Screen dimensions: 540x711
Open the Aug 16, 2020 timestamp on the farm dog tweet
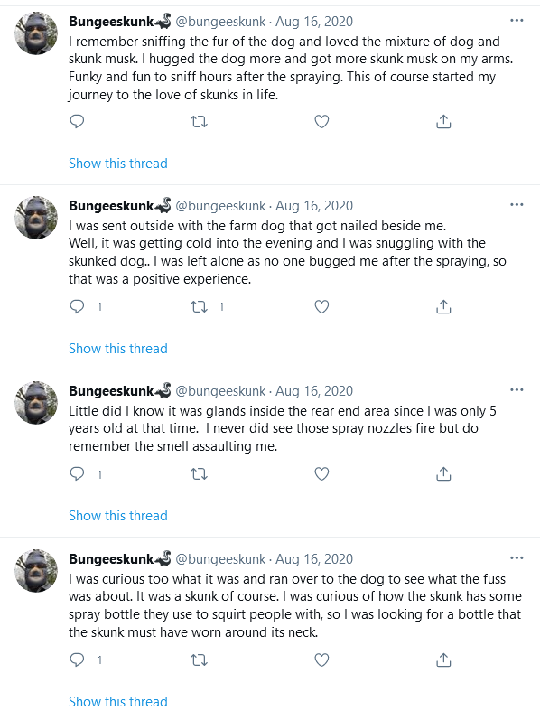coord(314,206)
